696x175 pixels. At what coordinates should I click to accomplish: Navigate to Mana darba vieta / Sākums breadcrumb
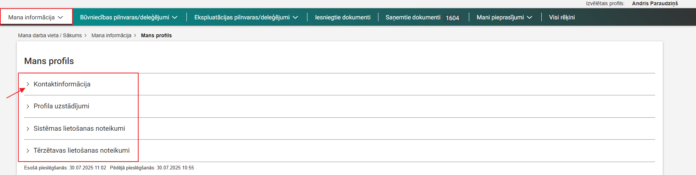[50, 35]
